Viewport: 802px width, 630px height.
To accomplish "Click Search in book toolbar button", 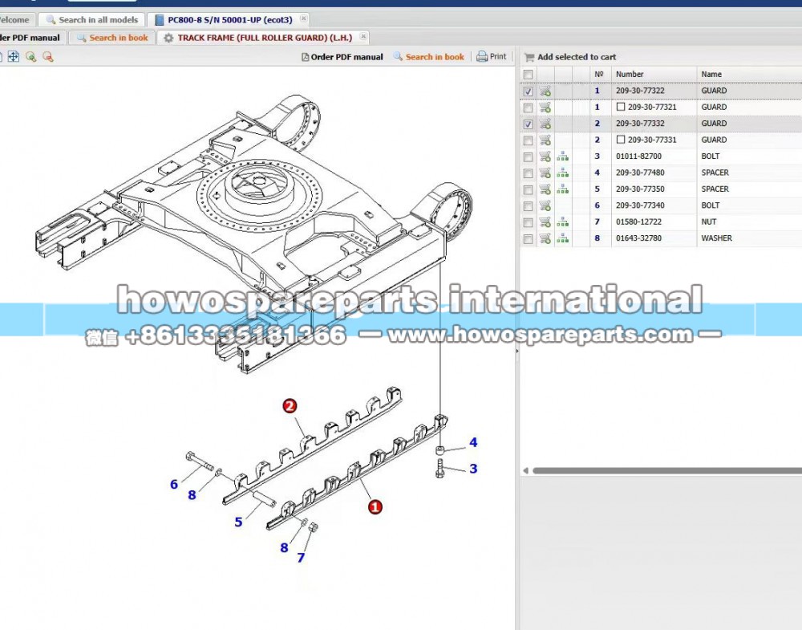I will pos(428,57).
